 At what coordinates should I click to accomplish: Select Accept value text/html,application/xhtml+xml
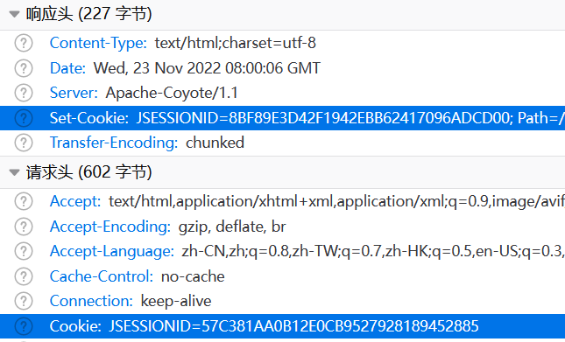coord(337,201)
